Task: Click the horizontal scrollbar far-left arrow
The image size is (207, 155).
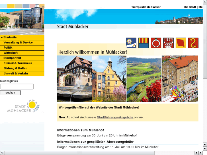Action: (2, 153)
